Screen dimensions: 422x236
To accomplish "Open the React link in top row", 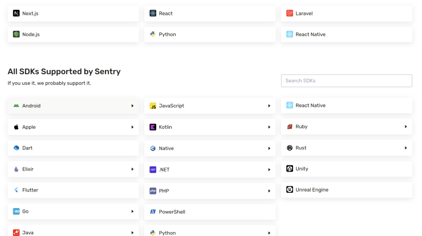I will (210, 14).
